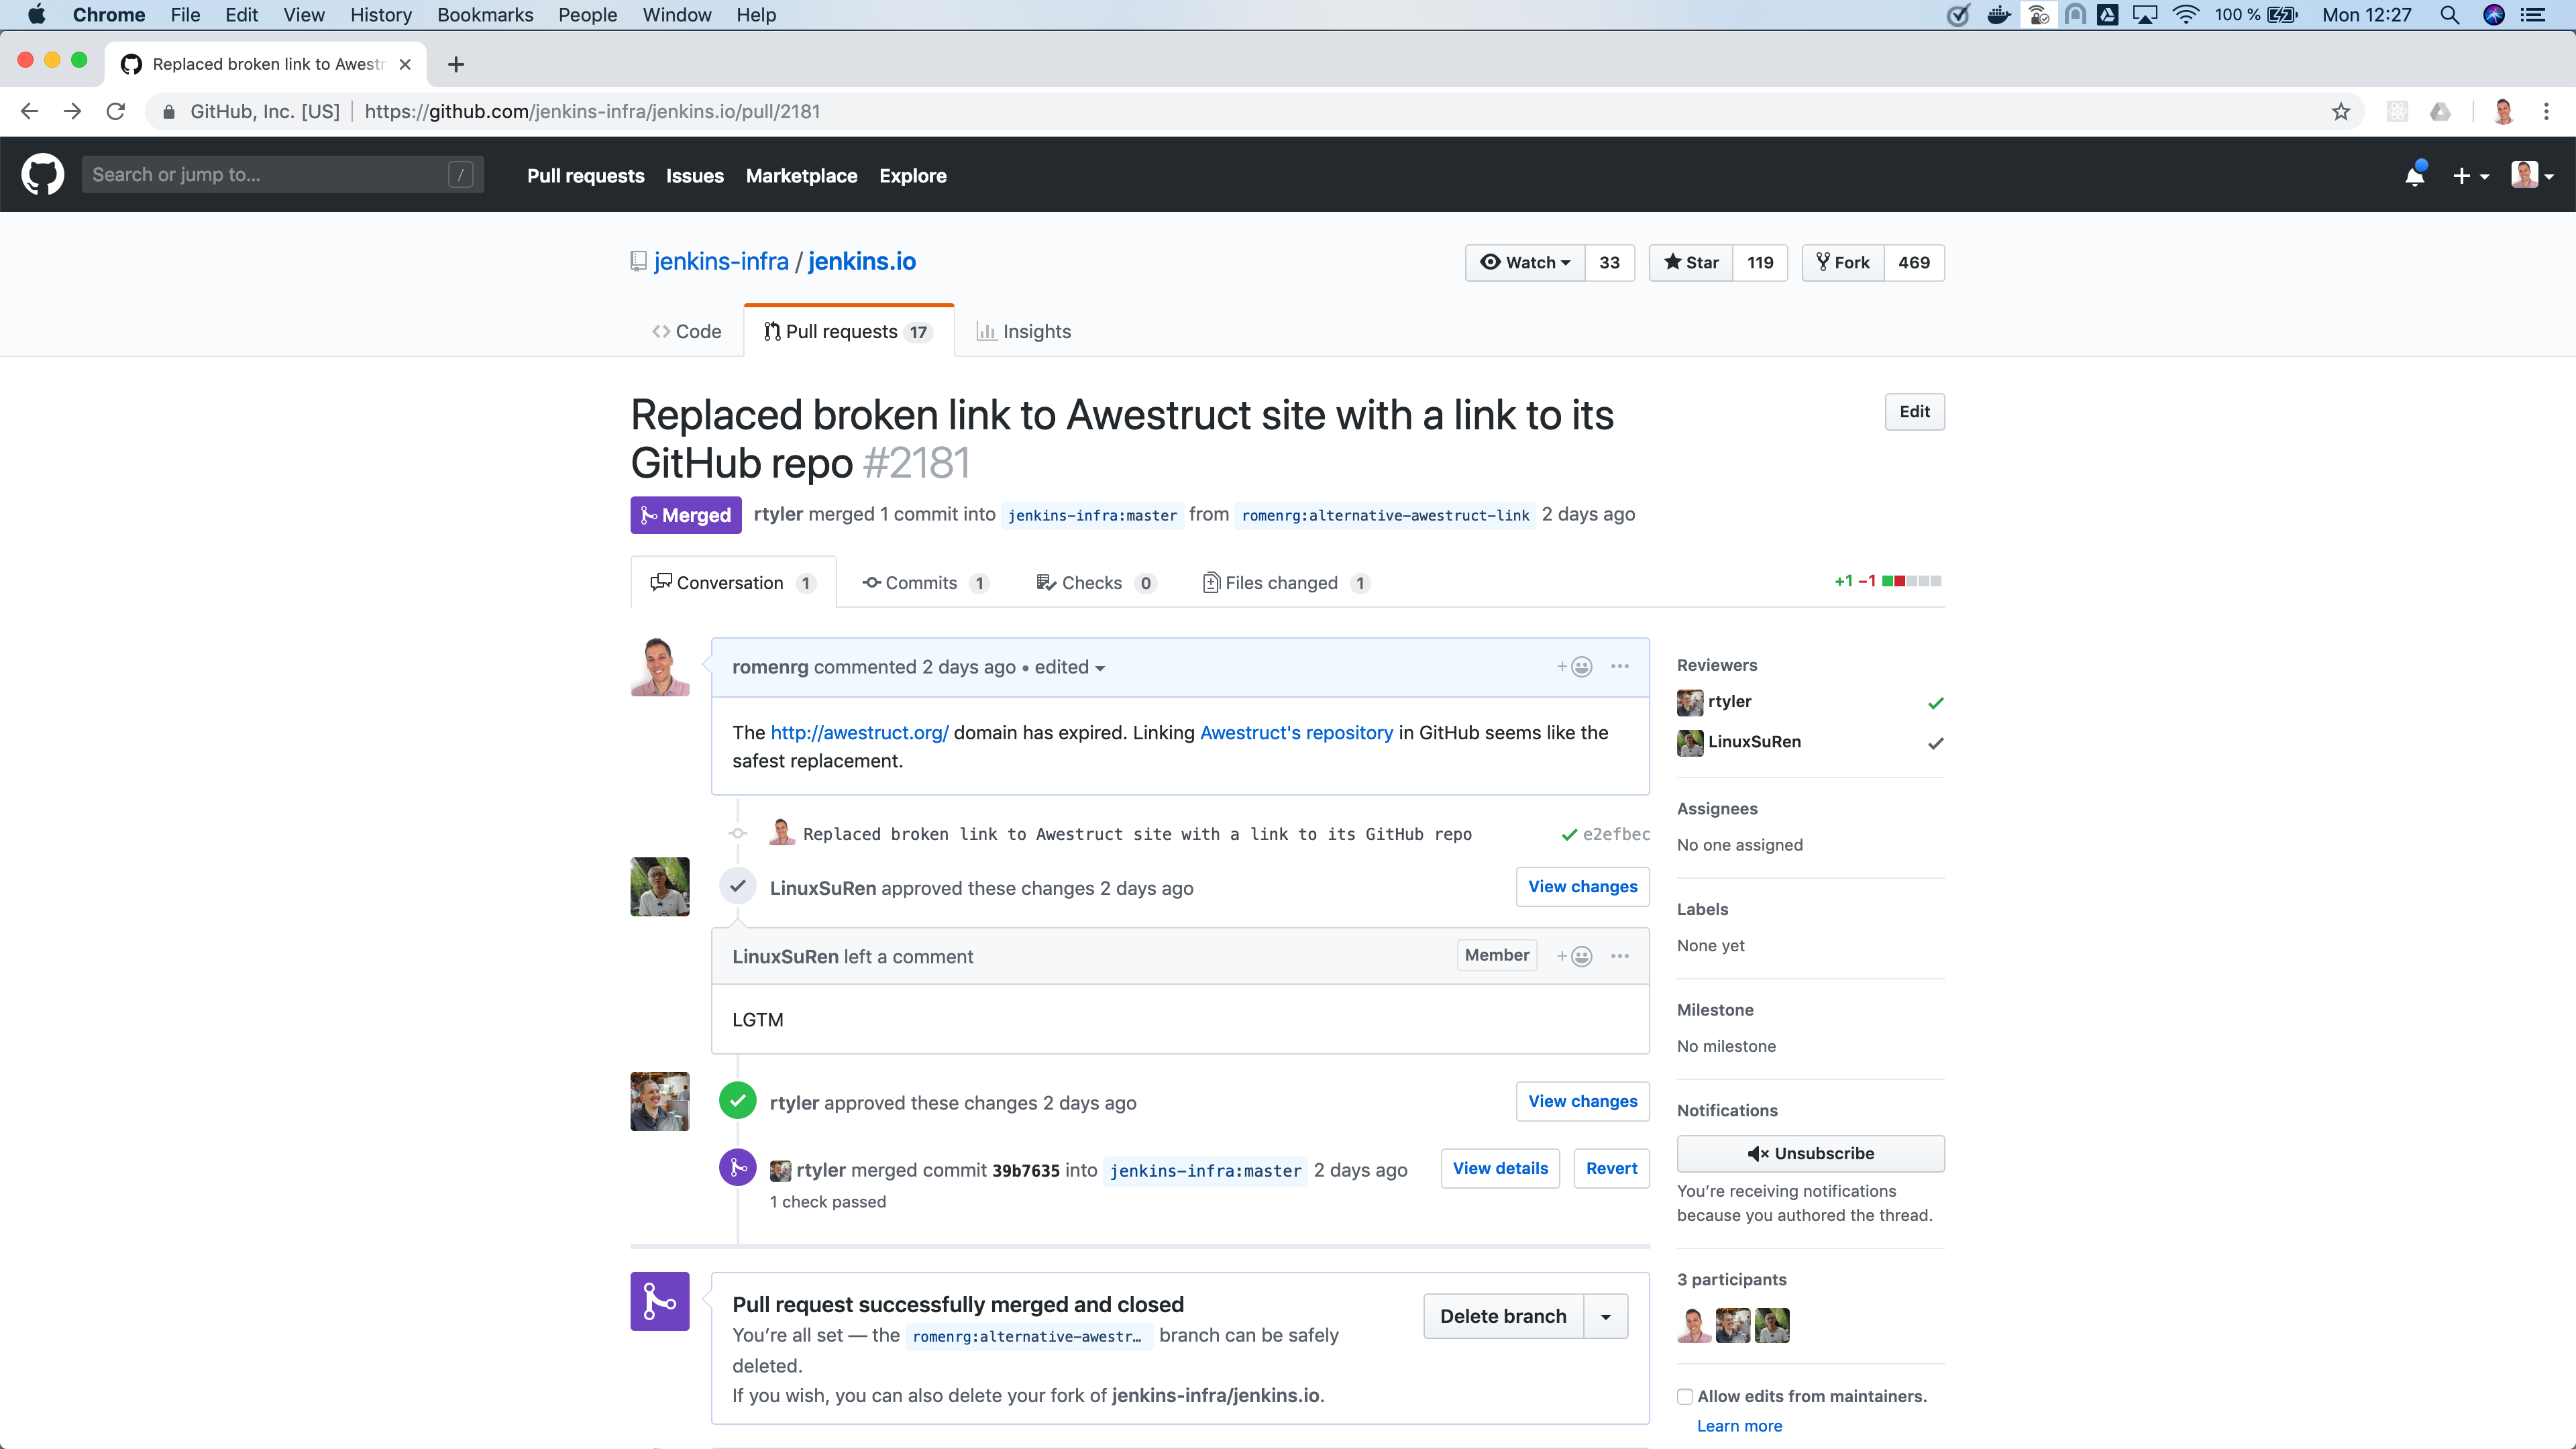This screenshot has height=1449, width=2576.
Task: Open jenkins-infra organization link
Action: tap(721, 261)
